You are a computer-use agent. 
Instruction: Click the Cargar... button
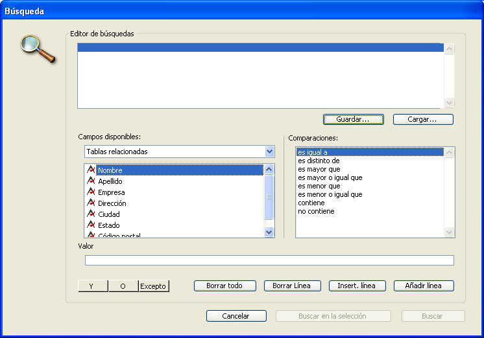pos(423,120)
